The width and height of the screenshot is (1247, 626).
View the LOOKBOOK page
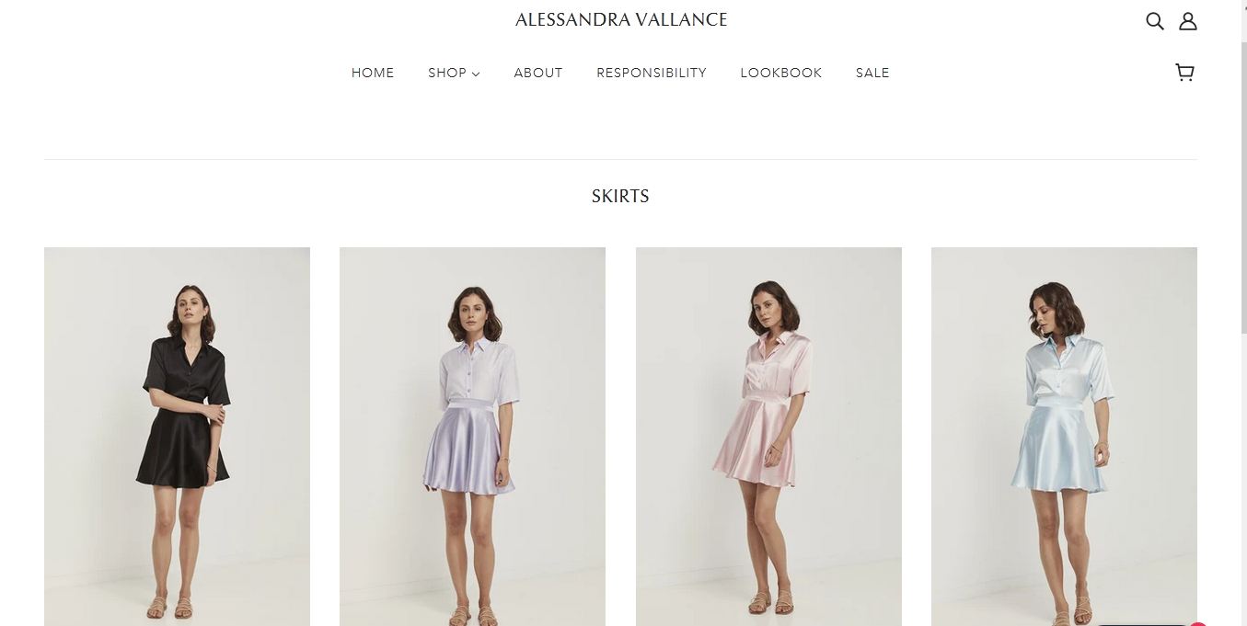point(781,73)
